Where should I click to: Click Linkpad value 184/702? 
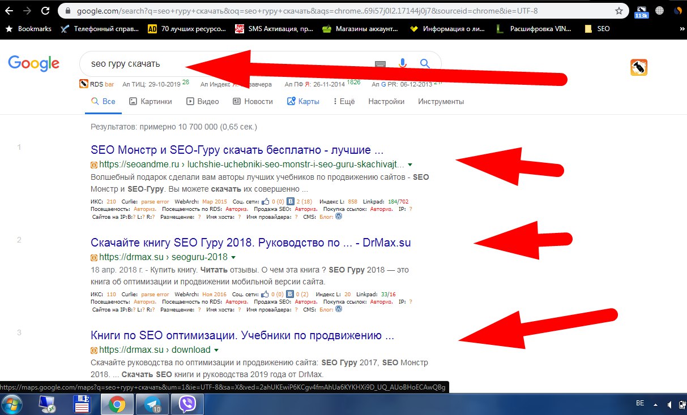[398, 201]
